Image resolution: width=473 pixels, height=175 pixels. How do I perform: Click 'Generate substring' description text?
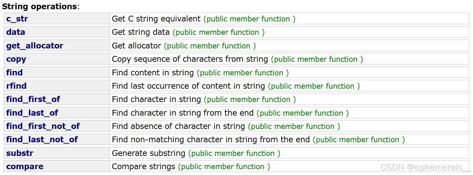point(149,153)
